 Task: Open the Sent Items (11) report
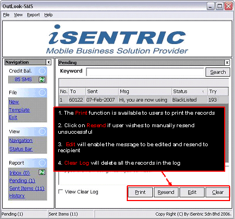[x=27, y=188]
